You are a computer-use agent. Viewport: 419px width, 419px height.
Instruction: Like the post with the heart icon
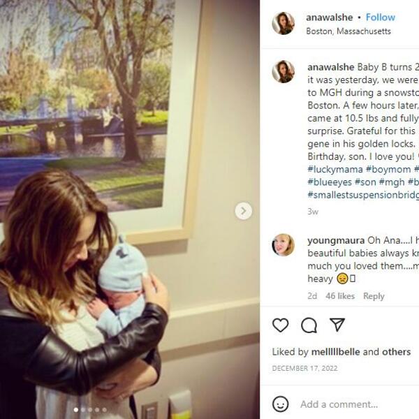(x=280, y=325)
